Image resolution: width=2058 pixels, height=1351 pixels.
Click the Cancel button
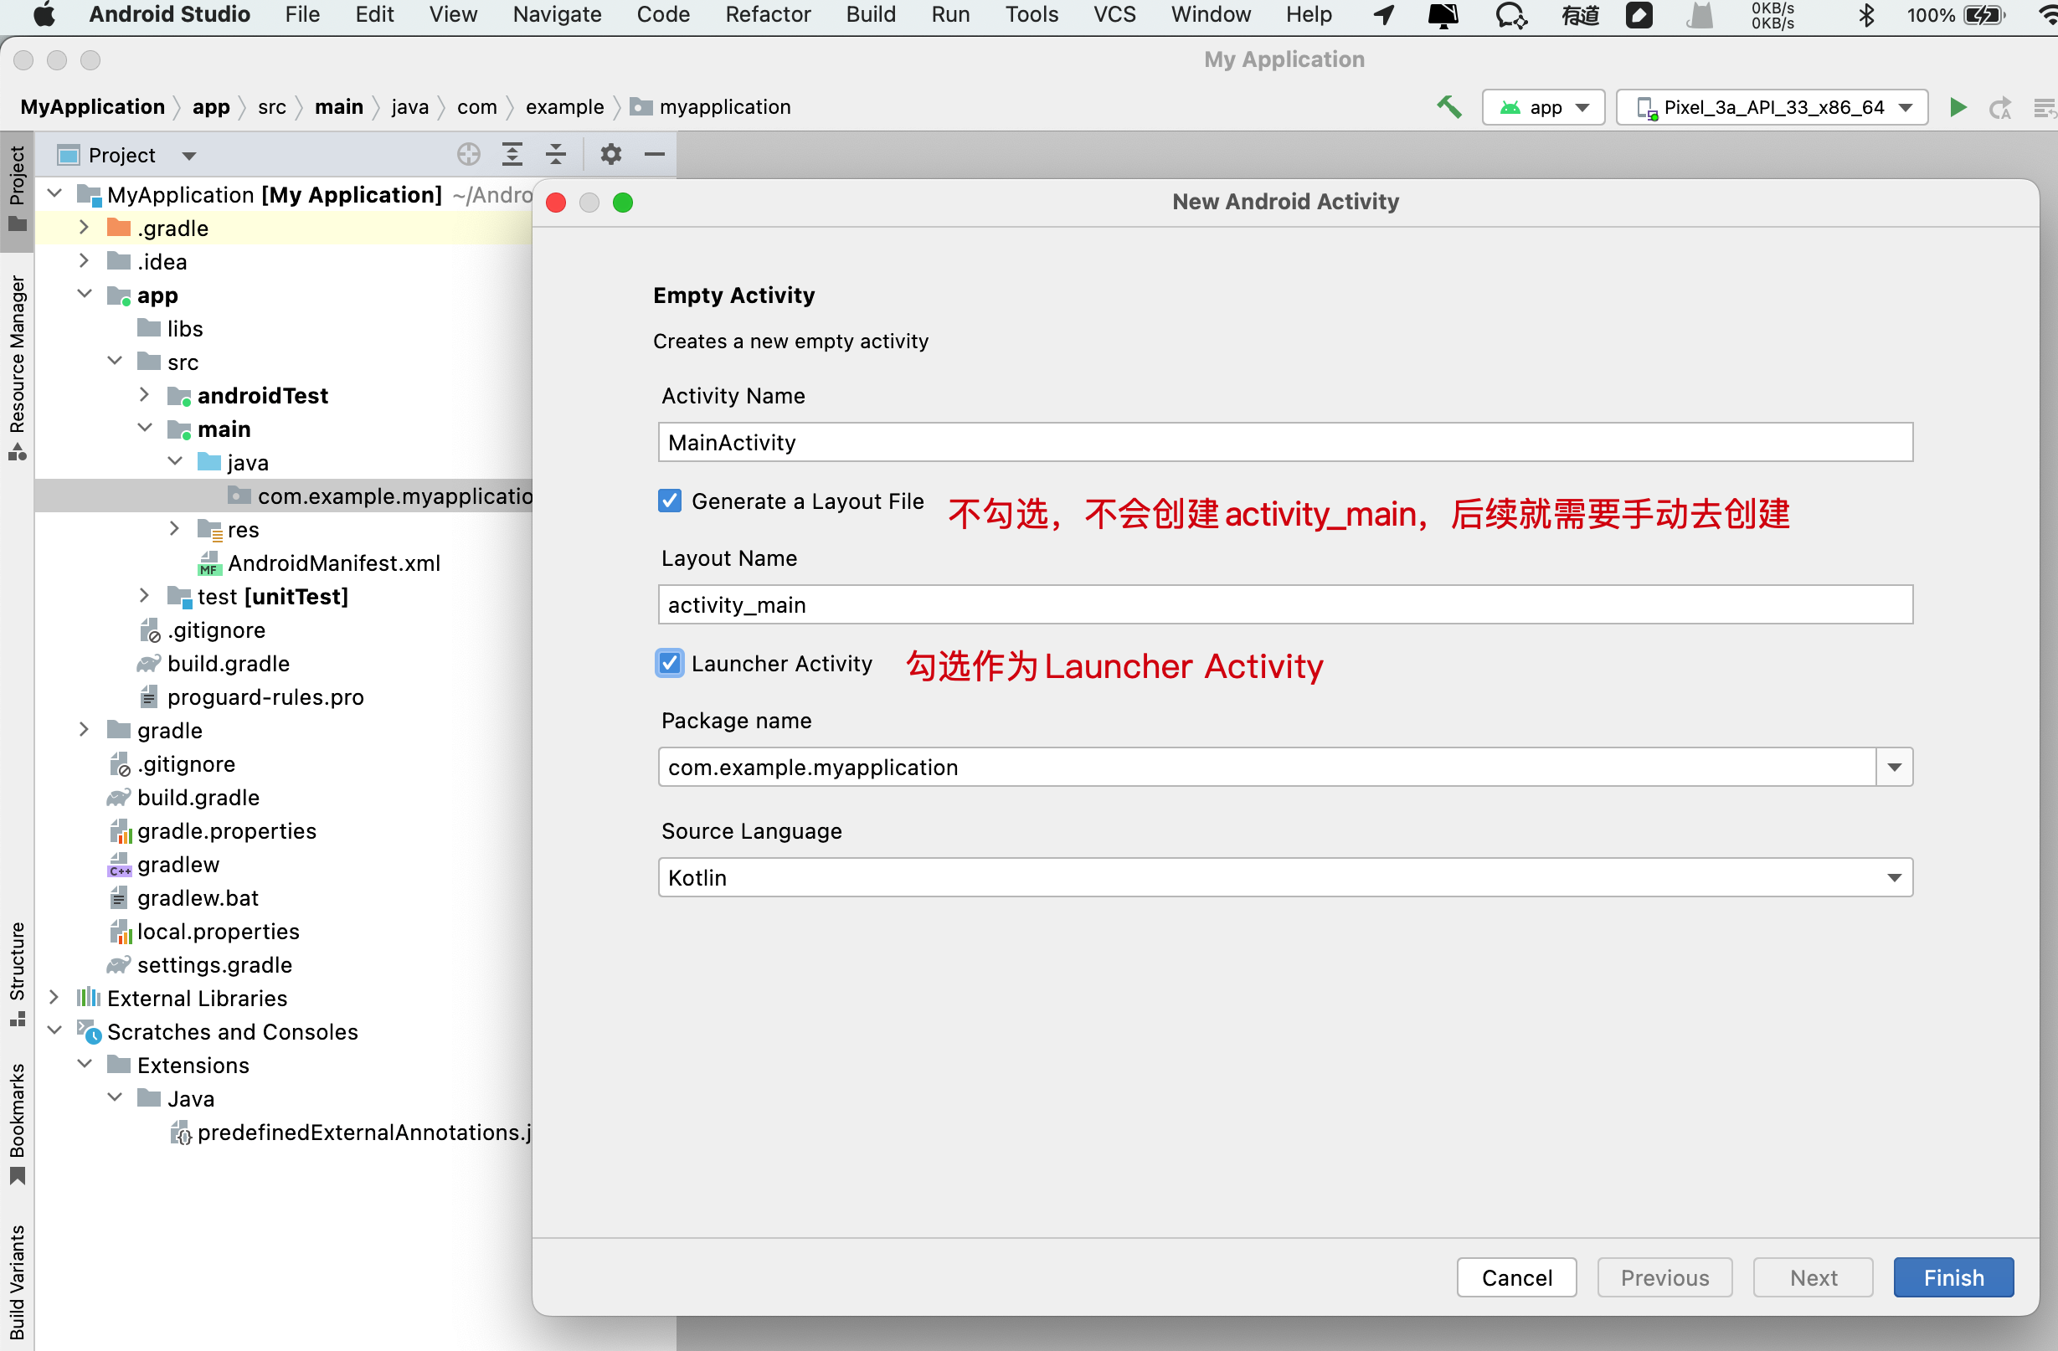pos(1516,1277)
